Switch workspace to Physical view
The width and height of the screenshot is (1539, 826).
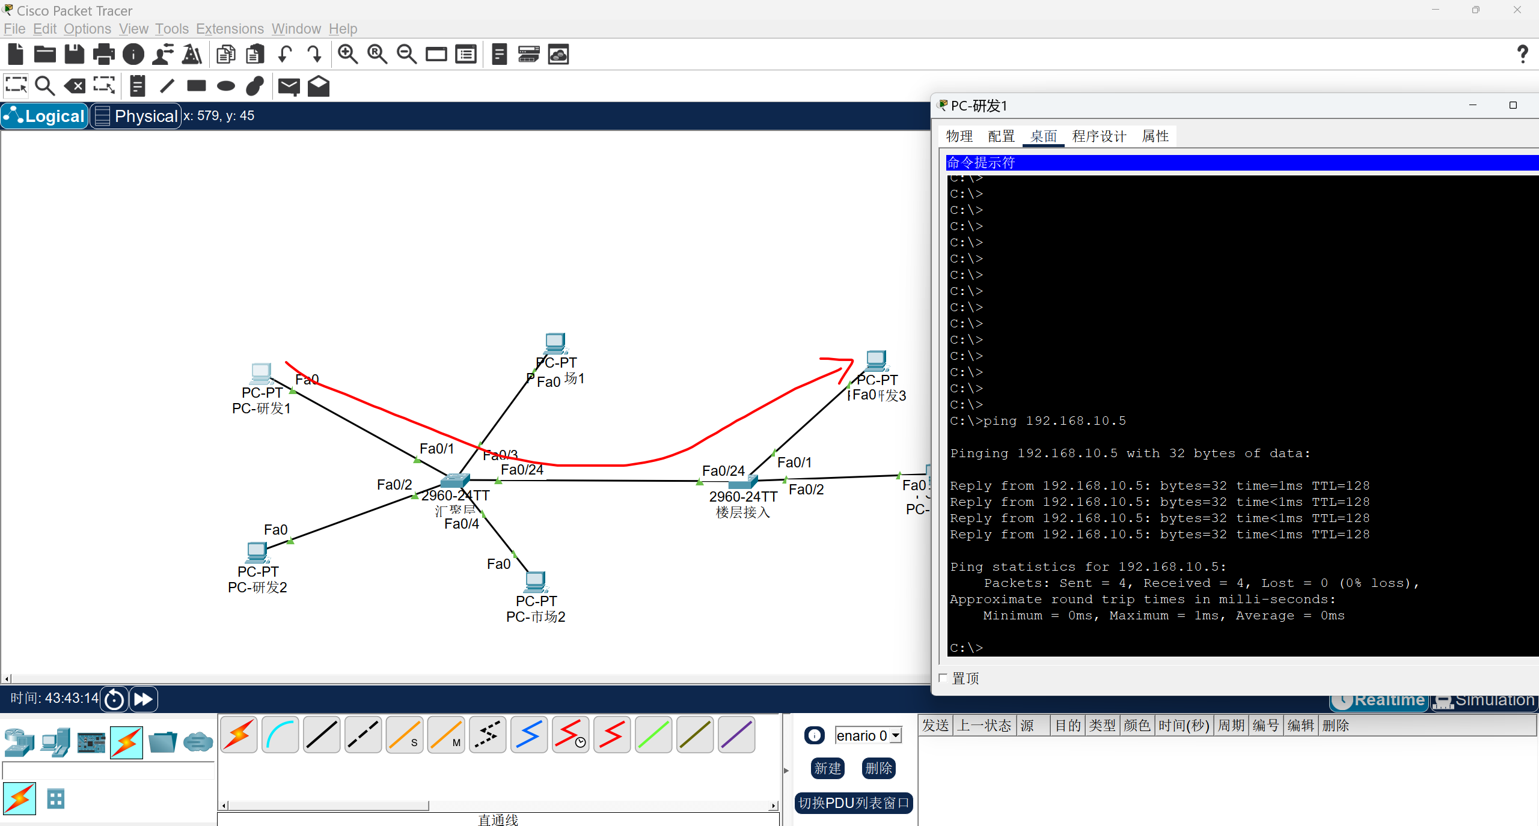click(x=136, y=116)
